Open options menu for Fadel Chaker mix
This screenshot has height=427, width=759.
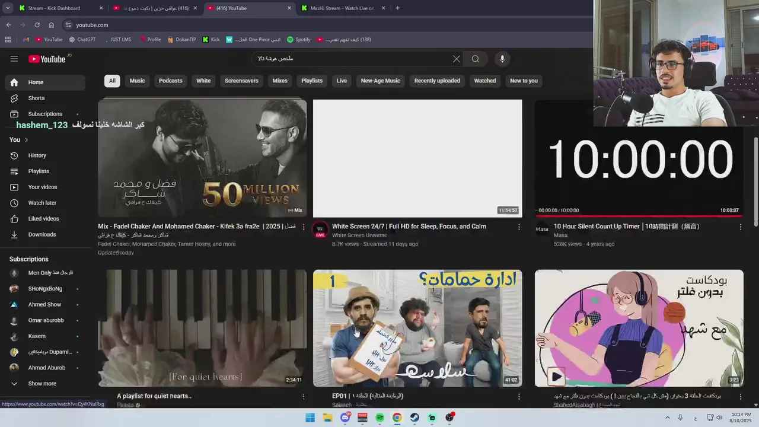click(x=304, y=227)
